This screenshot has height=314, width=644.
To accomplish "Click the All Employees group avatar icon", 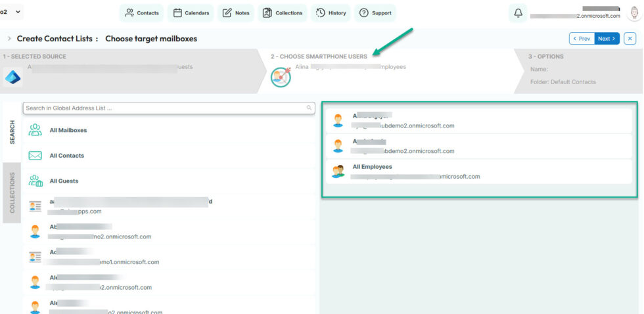I will 338,171.
